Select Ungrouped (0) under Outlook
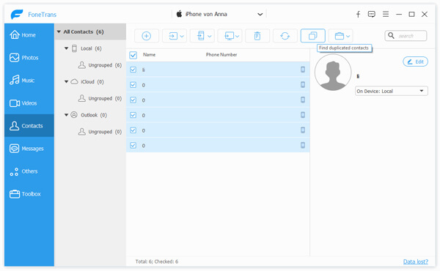 tap(100, 131)
